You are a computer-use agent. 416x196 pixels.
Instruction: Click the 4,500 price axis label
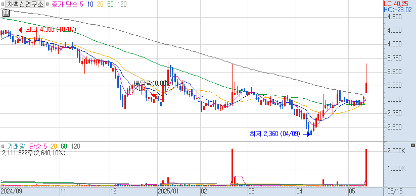coord(394,17)
